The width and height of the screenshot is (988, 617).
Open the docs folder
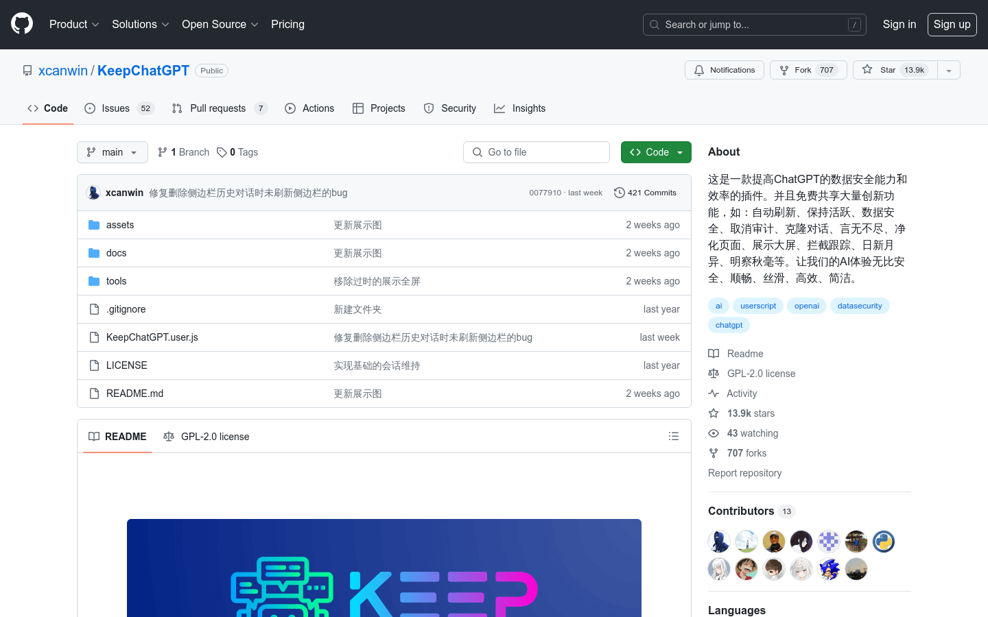(x=117, y=253)
